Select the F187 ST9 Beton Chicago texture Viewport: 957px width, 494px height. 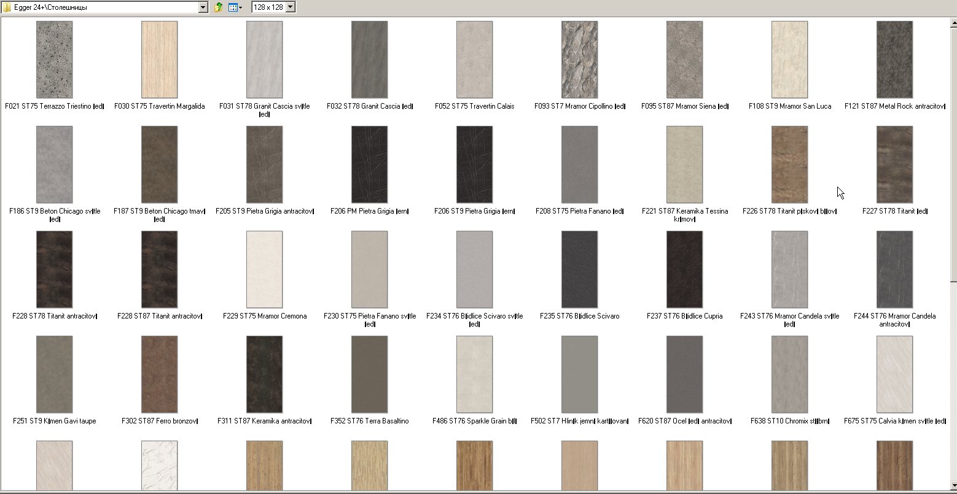pos(159,164)
